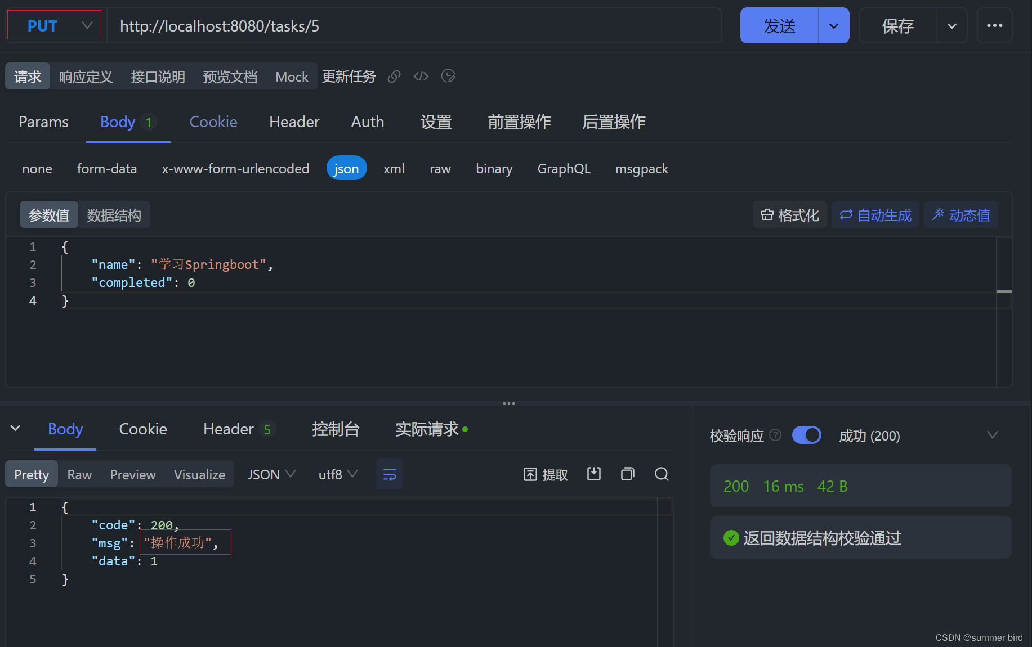Image resolution: width=1032 pixels, height=647 pixels.
Task: Copy the response body content
Action: click(x=628, y=474)
